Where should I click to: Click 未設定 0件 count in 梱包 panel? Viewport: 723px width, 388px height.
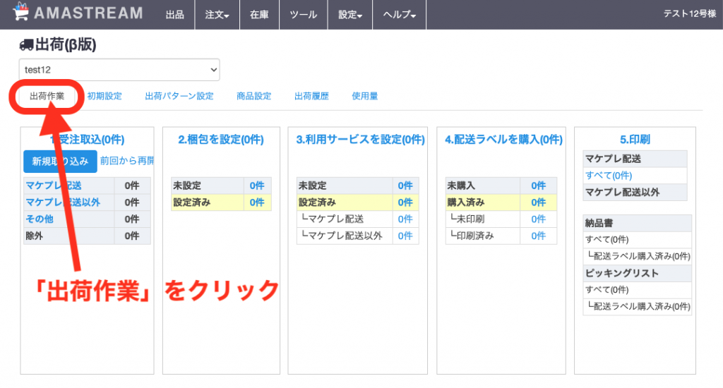click(257, 186)
